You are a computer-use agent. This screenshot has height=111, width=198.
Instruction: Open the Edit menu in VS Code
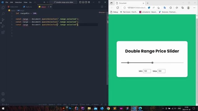11,2
